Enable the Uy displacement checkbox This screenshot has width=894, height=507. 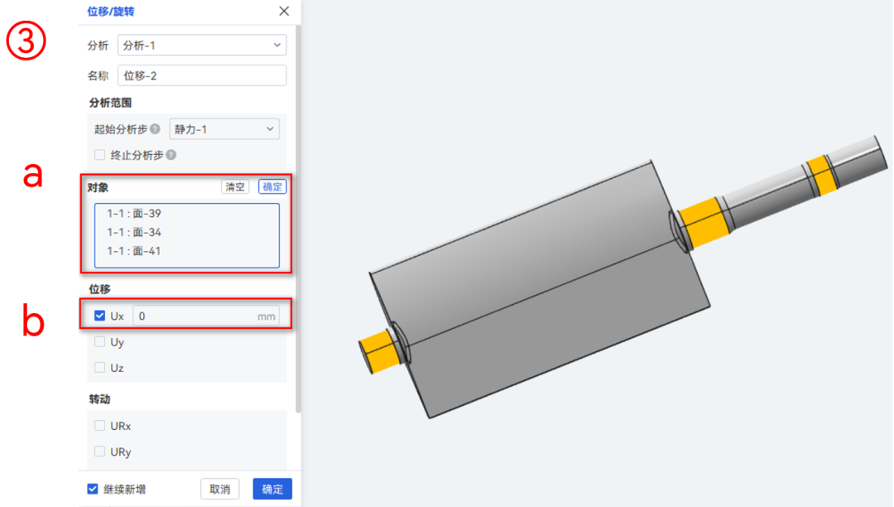point(100,341)
